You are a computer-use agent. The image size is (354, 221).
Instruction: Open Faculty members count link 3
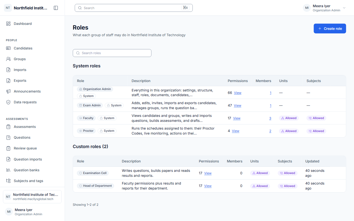pos(270,118)
